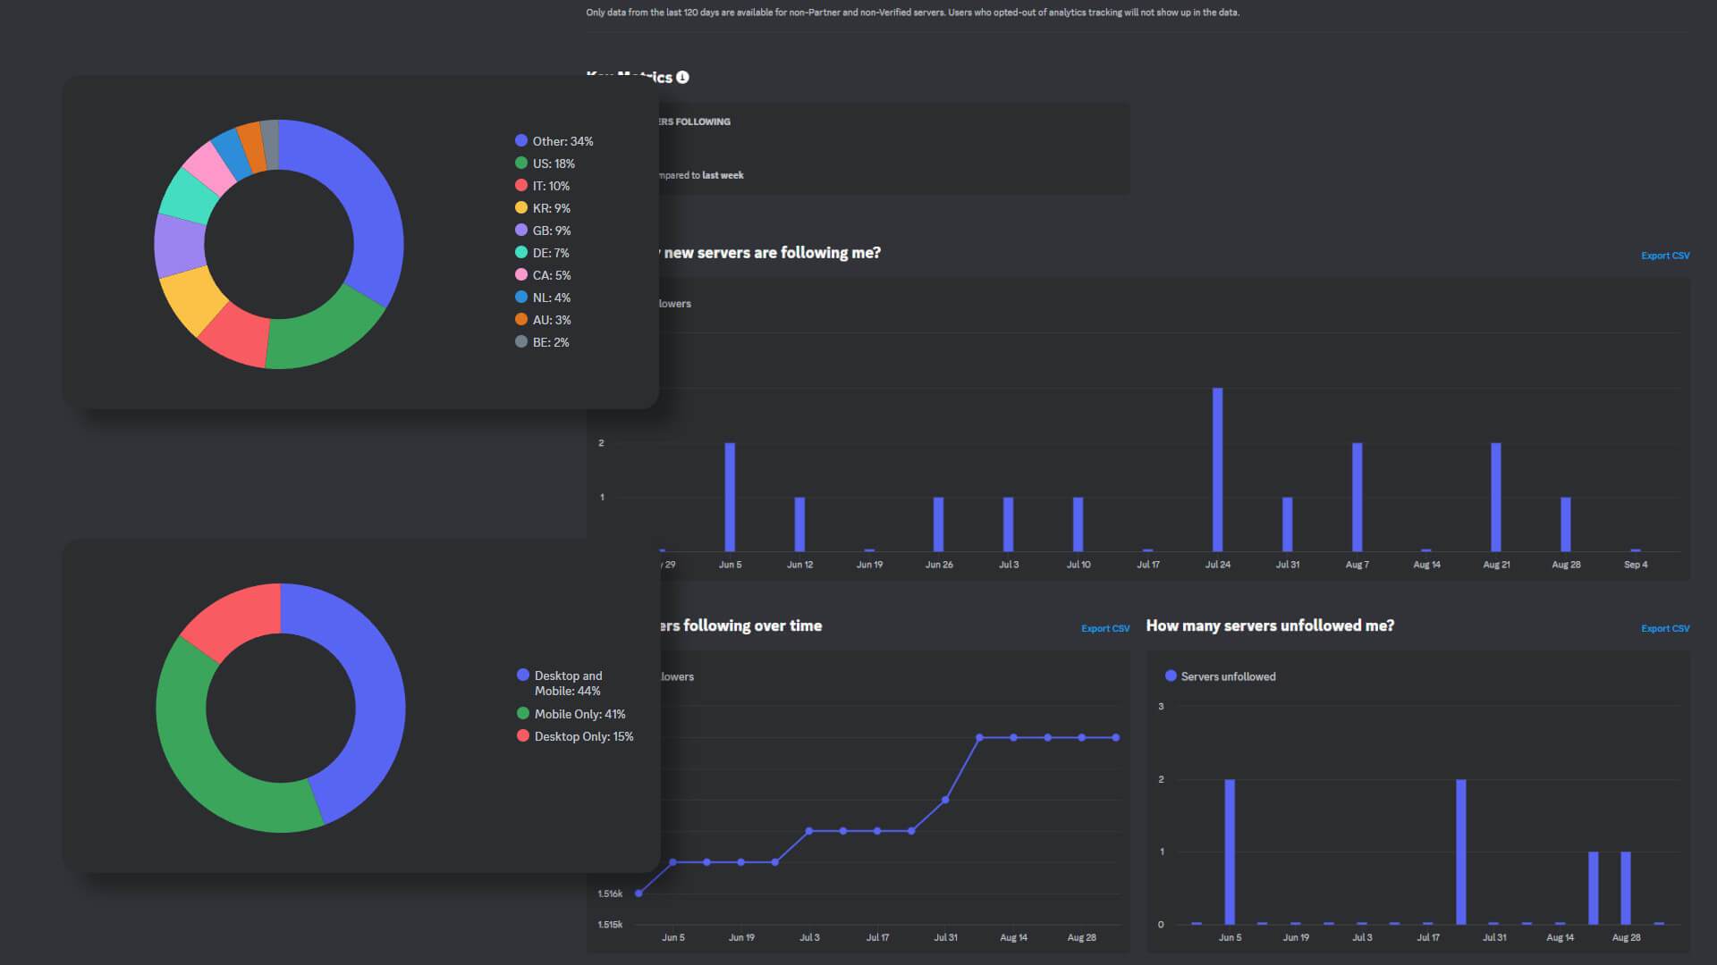Viewport: 1717px width, 965px height.
Task: Select the Other: 34% legend swatch
Action: tap(521, 140)
